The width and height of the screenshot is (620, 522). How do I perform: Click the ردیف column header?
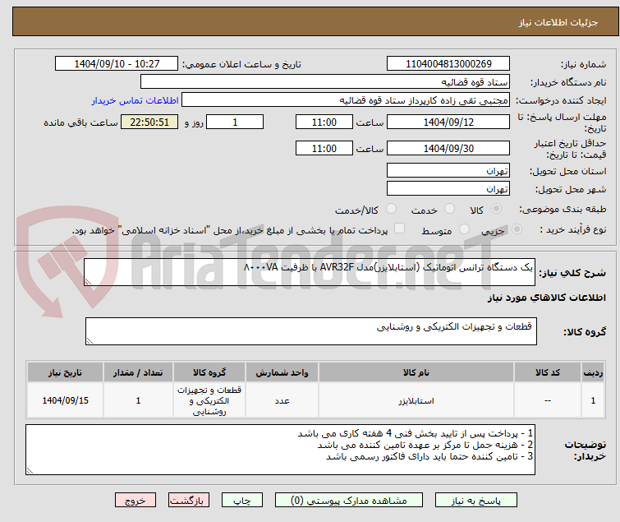593,372
